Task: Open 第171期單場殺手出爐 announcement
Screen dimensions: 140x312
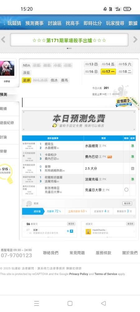Action: 69,40
